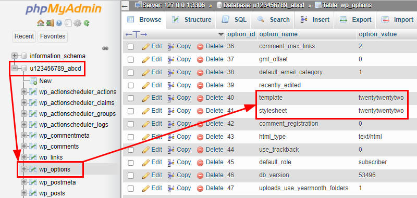Screen dimensions: 417x198
Task: Tick the checkbox for stylesheet row
Action: tap(131, 111)
